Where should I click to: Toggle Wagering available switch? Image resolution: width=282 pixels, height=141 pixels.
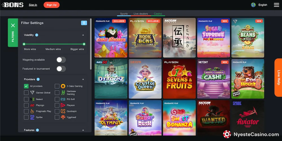pos(61,60)
